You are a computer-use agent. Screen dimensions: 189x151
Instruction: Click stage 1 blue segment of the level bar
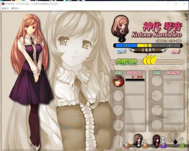tap(126, 45)
